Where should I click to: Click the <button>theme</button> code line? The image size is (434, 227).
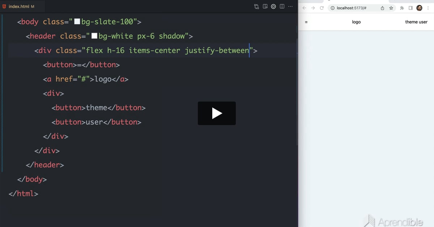coord(98,108)
